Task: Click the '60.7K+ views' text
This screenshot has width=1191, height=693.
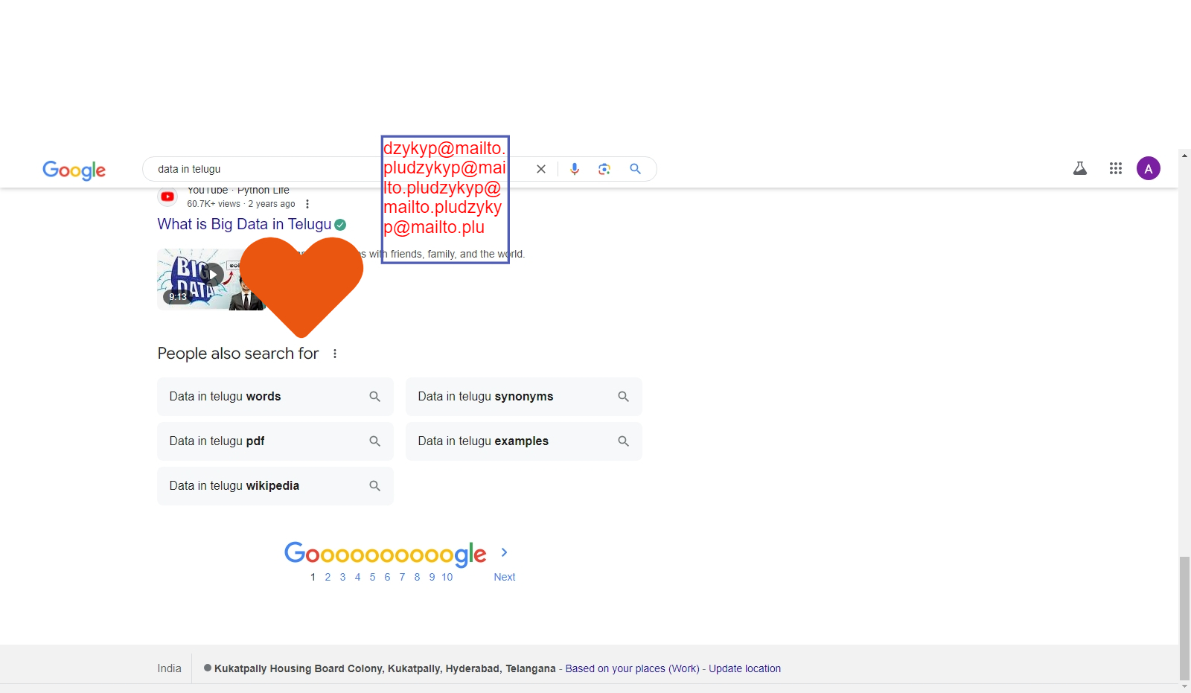Action: pos(214,204)
